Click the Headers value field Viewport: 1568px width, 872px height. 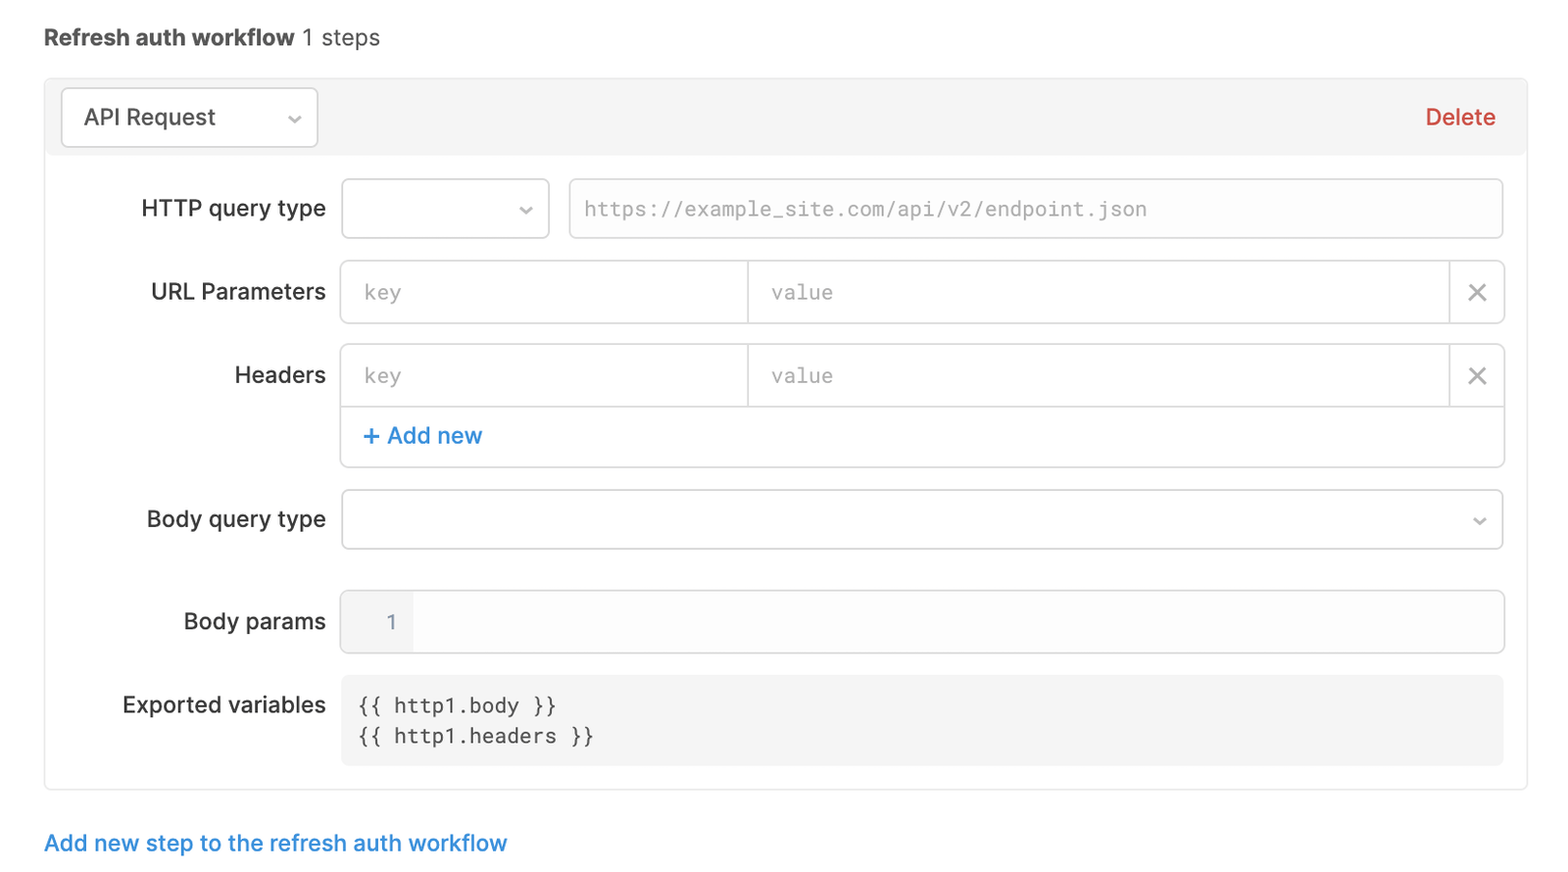tap(1099, 375)
